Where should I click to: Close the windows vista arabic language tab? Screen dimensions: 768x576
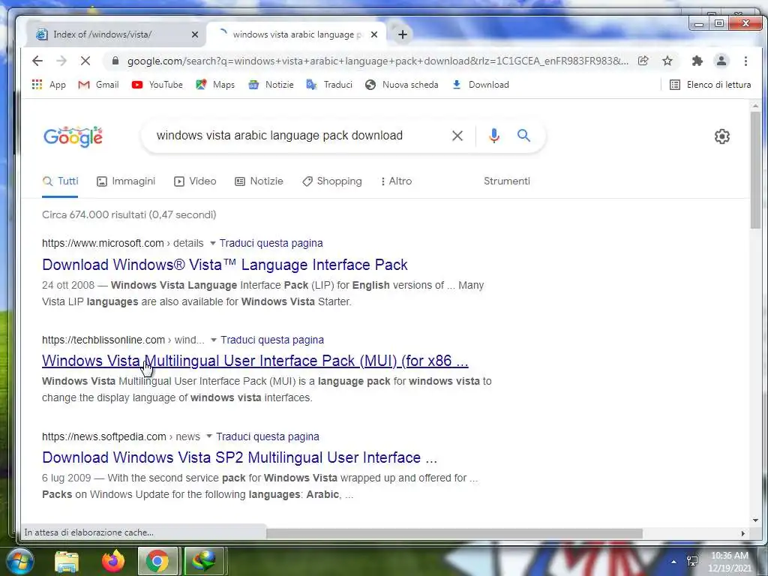click(x=374, y=34)
